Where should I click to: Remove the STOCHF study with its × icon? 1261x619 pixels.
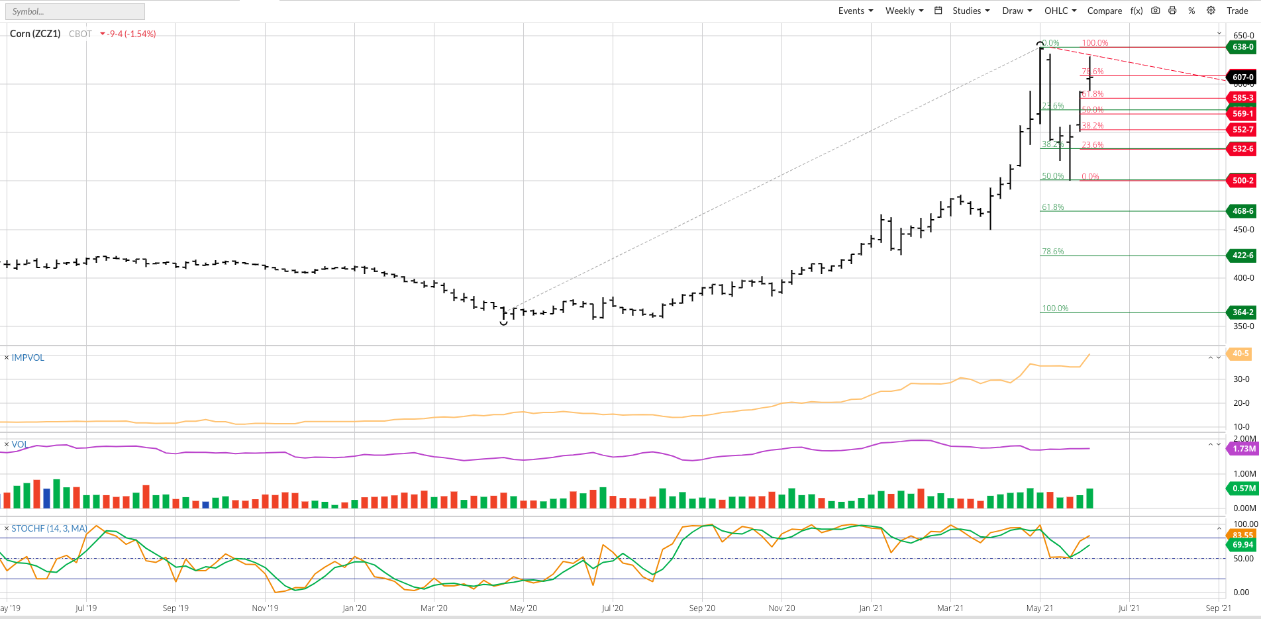7,528
